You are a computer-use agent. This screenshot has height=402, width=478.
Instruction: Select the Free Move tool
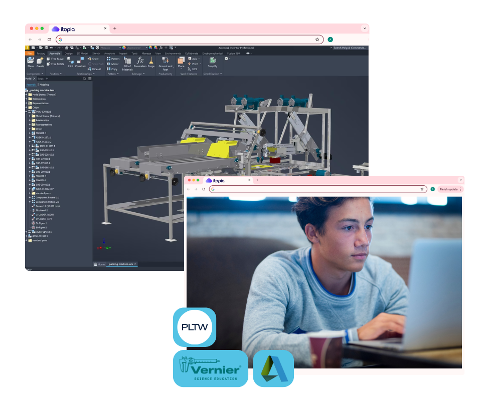55,59
